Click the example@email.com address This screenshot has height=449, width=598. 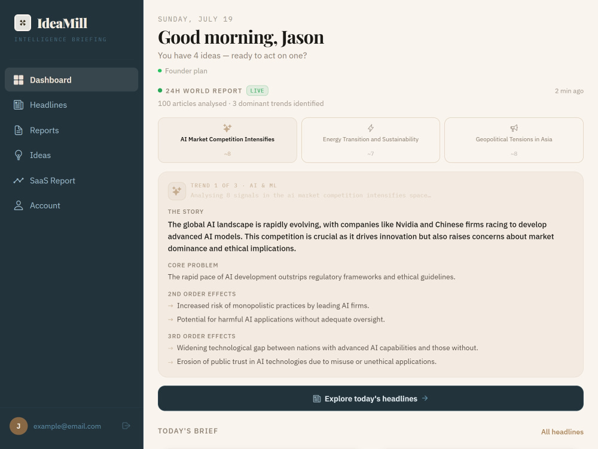(67, 426)
